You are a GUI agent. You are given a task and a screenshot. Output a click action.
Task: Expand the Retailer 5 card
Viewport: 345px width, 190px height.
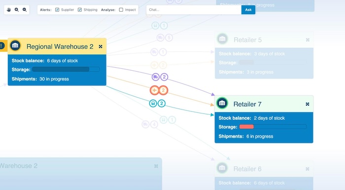point(308,40)
